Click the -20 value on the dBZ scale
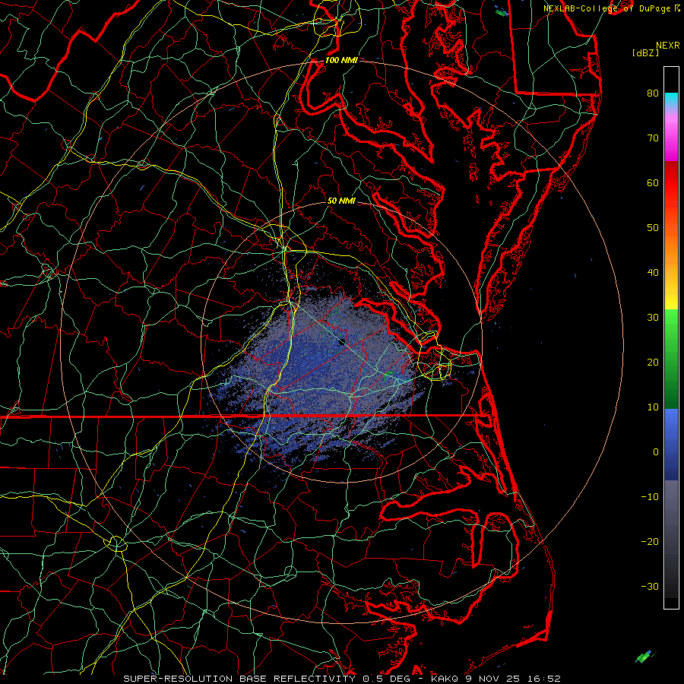Viewport: 684px width, 684px height. (x=650, y=542)
